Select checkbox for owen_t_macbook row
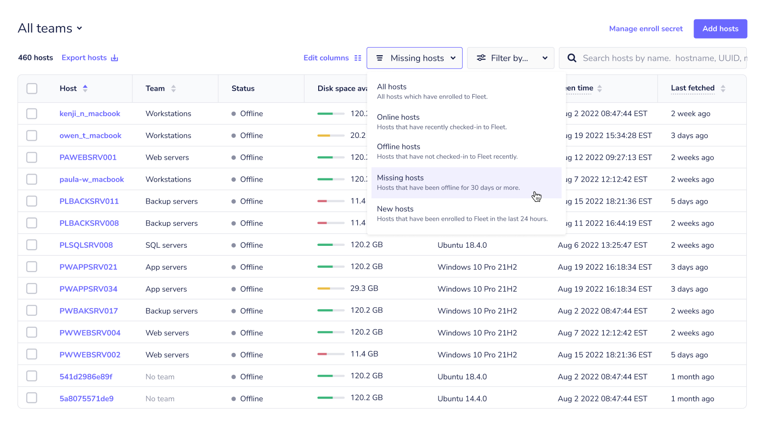This screenshot has width=761, height=428. tap(32, 136)
